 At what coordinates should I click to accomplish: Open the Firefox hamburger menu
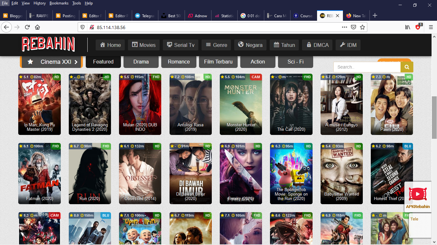(x=431, y=27)
